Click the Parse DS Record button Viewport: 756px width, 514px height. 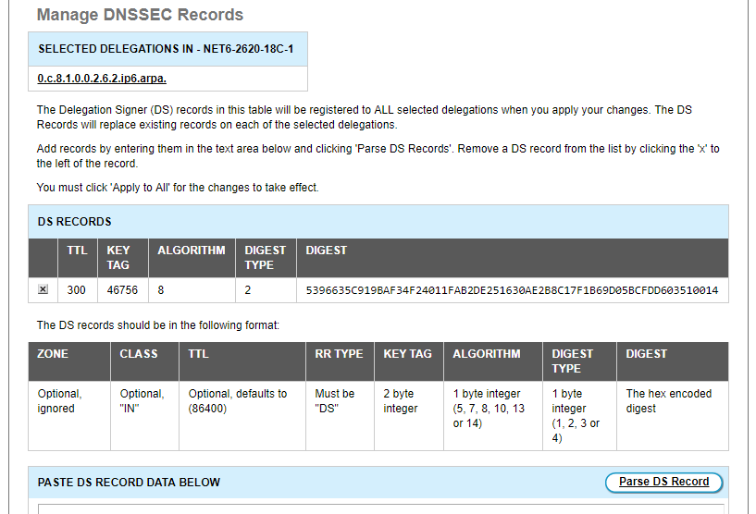pyautogui.click(x=663, y=482)
